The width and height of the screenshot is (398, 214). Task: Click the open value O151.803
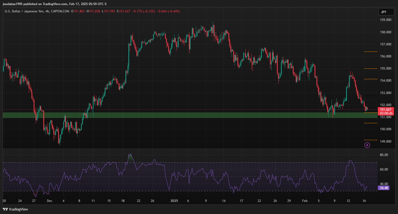78,11
